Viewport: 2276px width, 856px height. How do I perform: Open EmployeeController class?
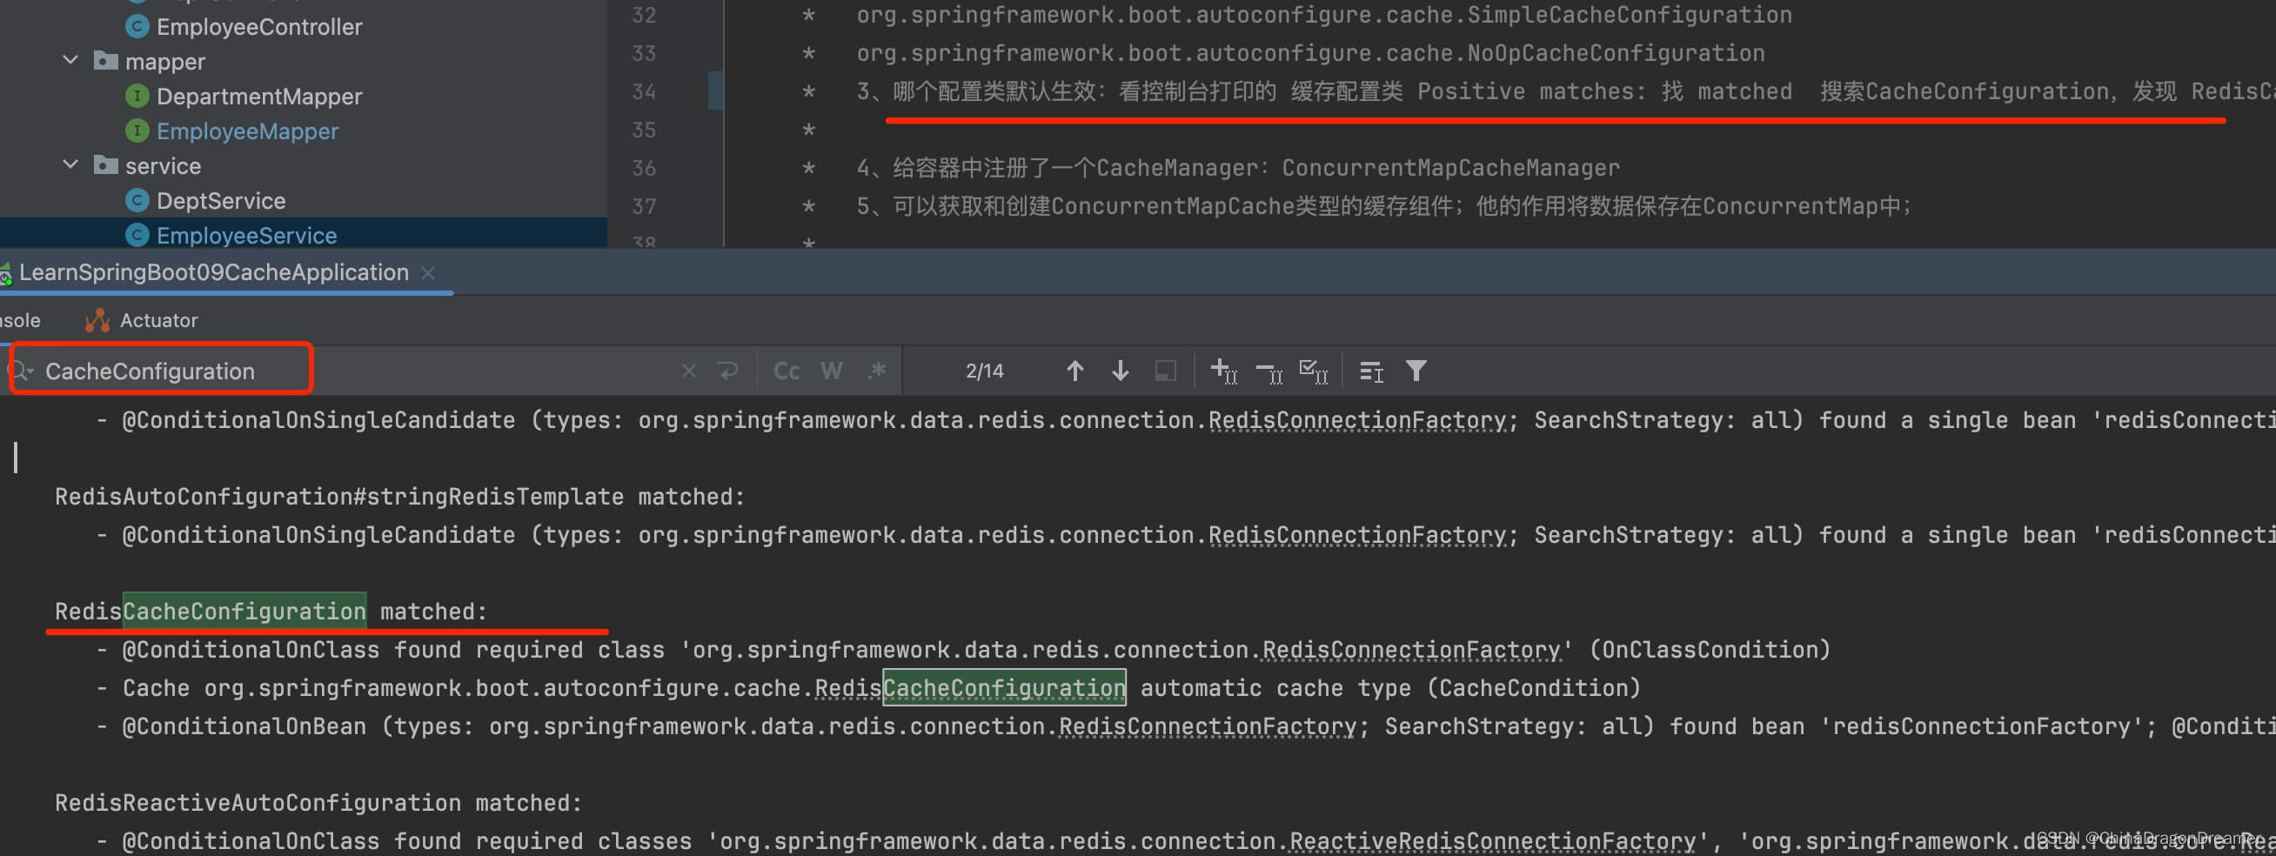[259, 26]
